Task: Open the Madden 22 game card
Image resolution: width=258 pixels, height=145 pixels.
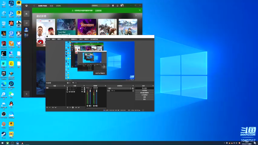Action: pos(46,27)
